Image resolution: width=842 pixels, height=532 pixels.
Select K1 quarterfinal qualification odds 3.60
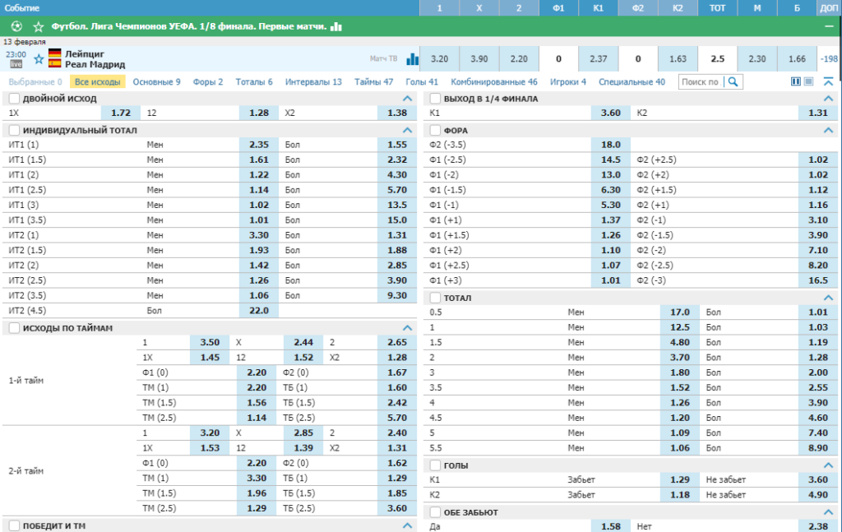[x=611, y=113]
